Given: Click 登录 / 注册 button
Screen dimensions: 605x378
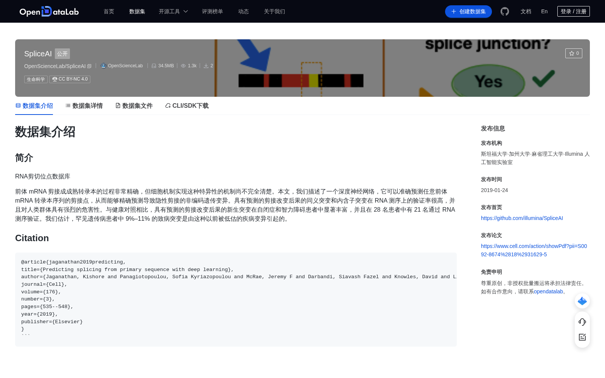Looking at the screenshot, I should (574, 11).
